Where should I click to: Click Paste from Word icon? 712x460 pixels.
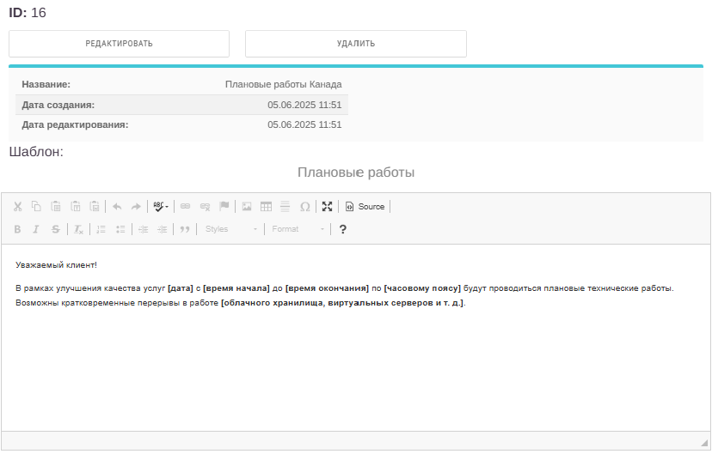pos(95,207)
